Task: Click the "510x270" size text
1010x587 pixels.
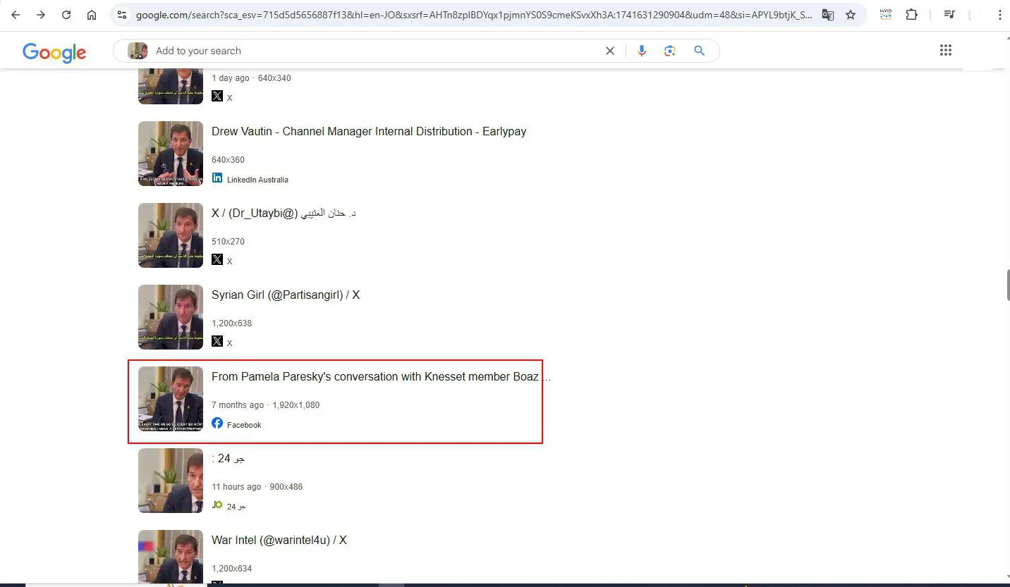Action: click(227, 242)
